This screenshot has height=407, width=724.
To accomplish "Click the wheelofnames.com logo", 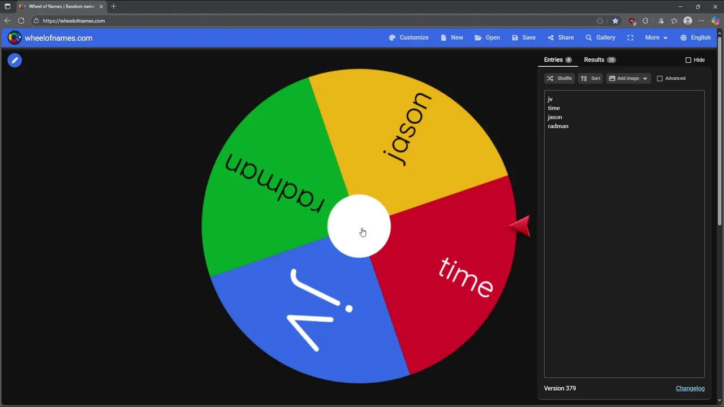I will (50, 38).
